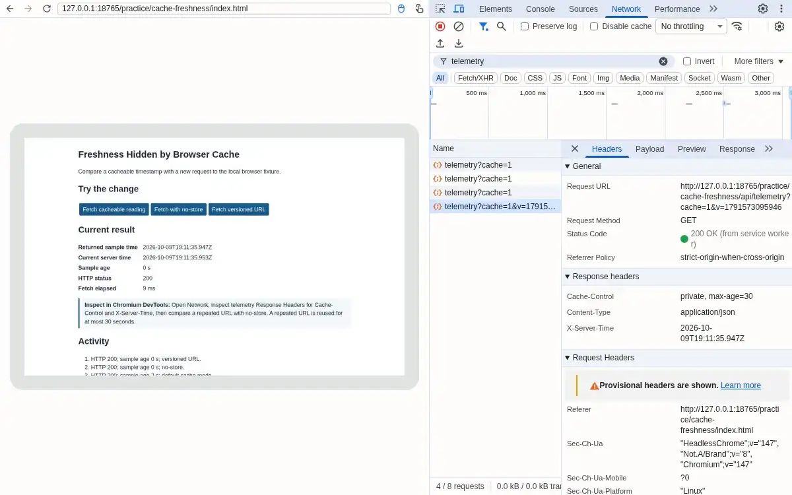Open DevTools three-dot customize menu
Viewport: 792px width, 495px height.
[781, 9]
